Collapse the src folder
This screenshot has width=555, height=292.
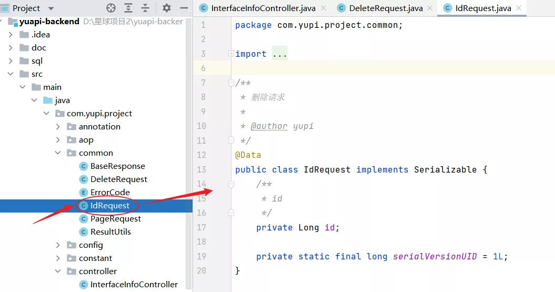11,74
